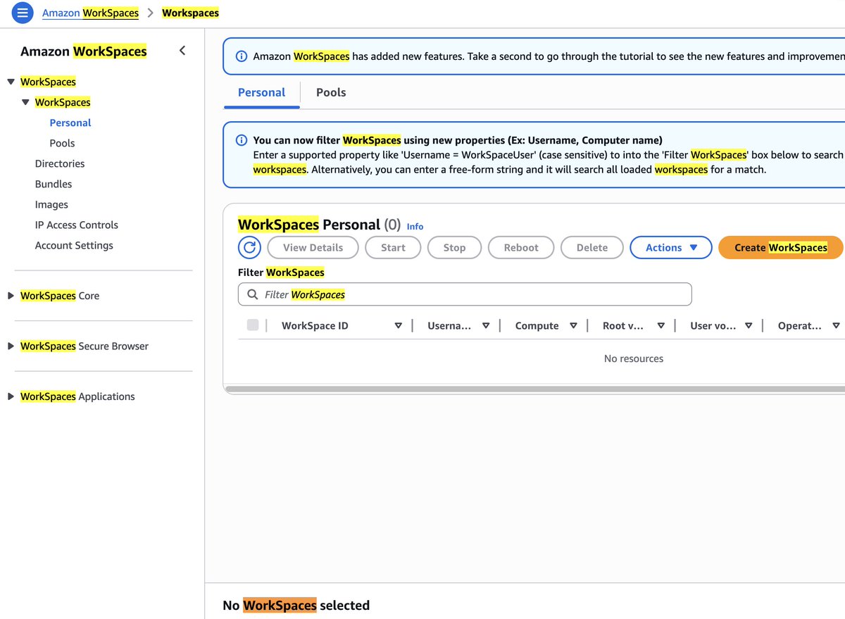845x619 pixels.
Task: Click the info icon in new features banner
Action: pos(241,56)
